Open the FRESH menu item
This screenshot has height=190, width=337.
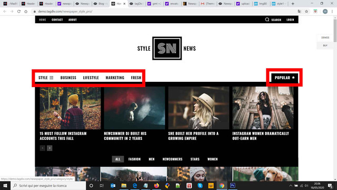click(136, 78)
